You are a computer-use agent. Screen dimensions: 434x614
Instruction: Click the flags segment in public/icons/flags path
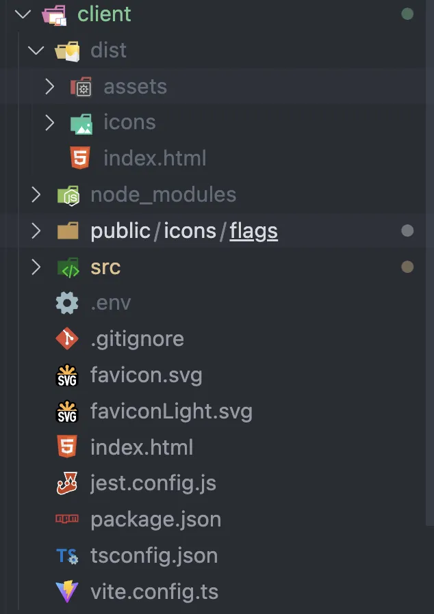[x=253, y=231]
